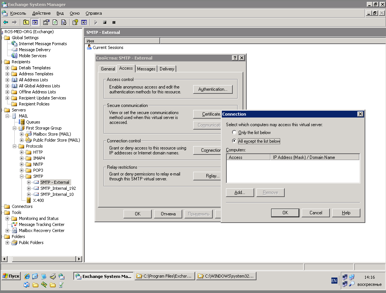Screen dimensions: 386x293
Task: Select Message Tracking Center node
Action: [41, 224]
